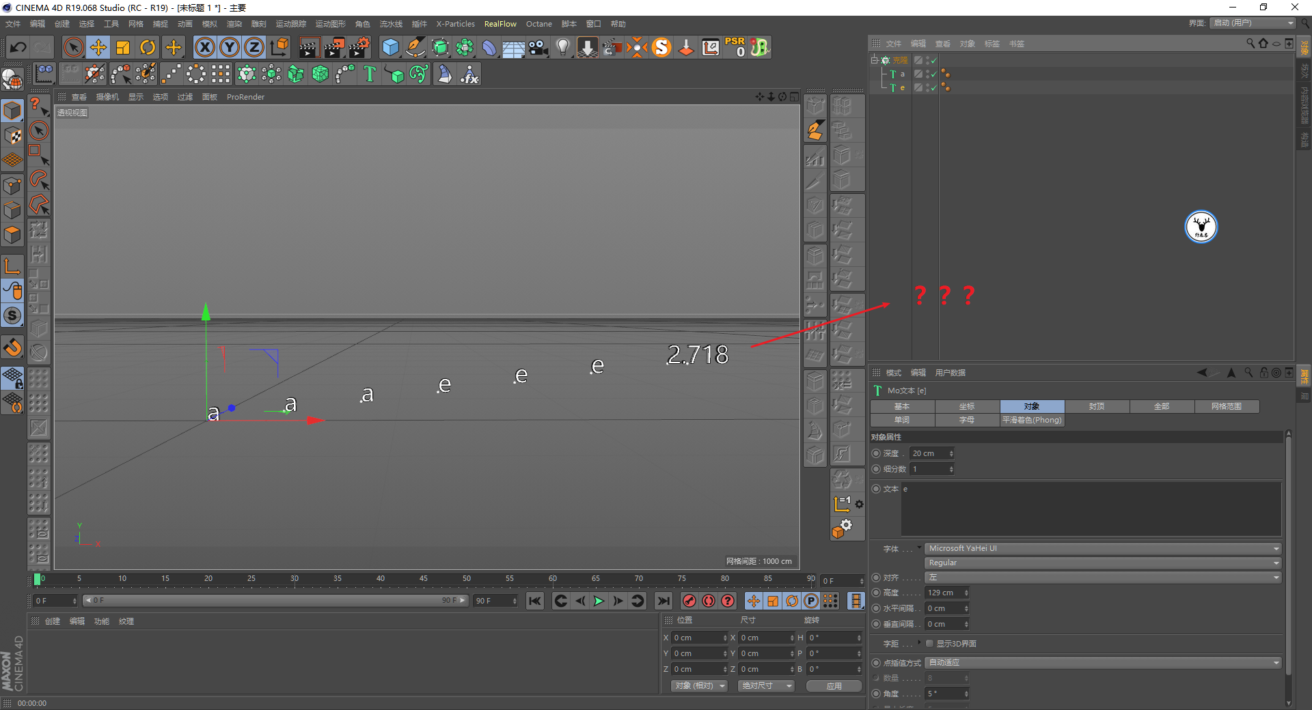Open the 对齐 alignment dropdown
The height and width of the screenshot is (710, 1312).
click(x=1103, y=578)
